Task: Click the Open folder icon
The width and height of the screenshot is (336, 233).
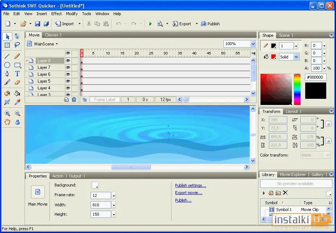Action: (x=23, y=24)
